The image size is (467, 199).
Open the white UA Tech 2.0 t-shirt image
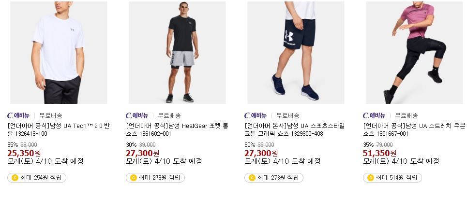59,52
